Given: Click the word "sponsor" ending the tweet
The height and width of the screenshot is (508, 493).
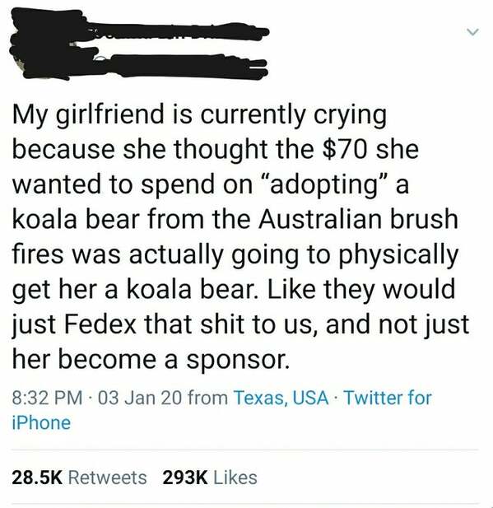Looking at the screenshot, I should pyautogui.click(x=236, y=361).
